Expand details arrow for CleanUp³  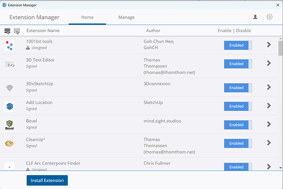[x=269, y=143]
